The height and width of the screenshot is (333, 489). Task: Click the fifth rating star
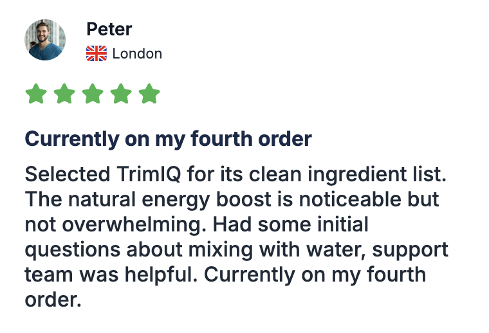[x=149, y=94]
